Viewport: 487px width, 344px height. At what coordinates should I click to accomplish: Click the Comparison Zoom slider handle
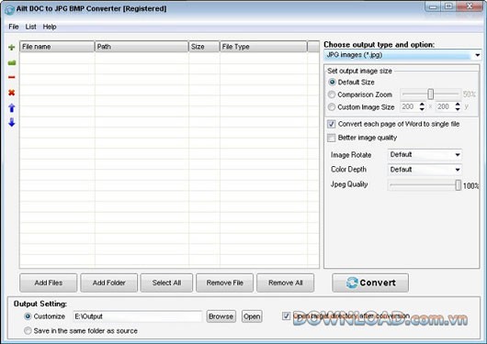[x=430, y=94]
